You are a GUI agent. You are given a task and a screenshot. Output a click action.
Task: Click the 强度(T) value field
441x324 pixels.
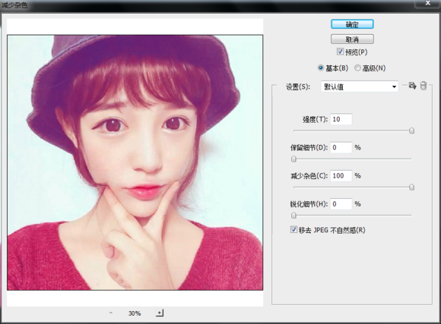point(341,119)
